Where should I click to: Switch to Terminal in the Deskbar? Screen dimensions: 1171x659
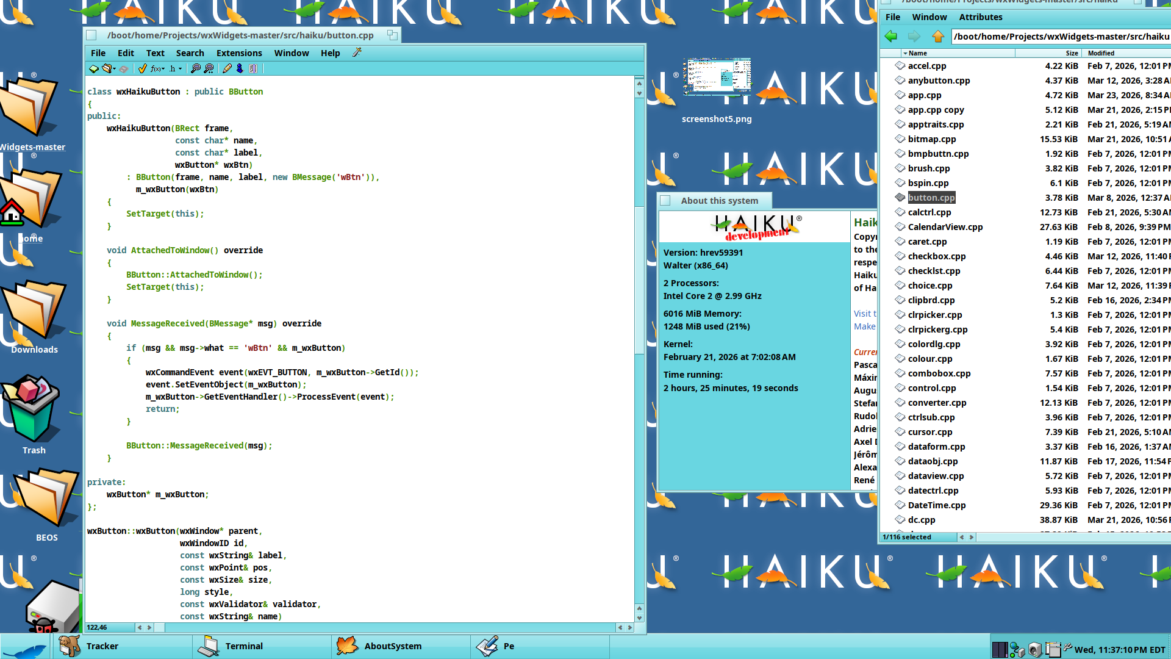[244, 646]
